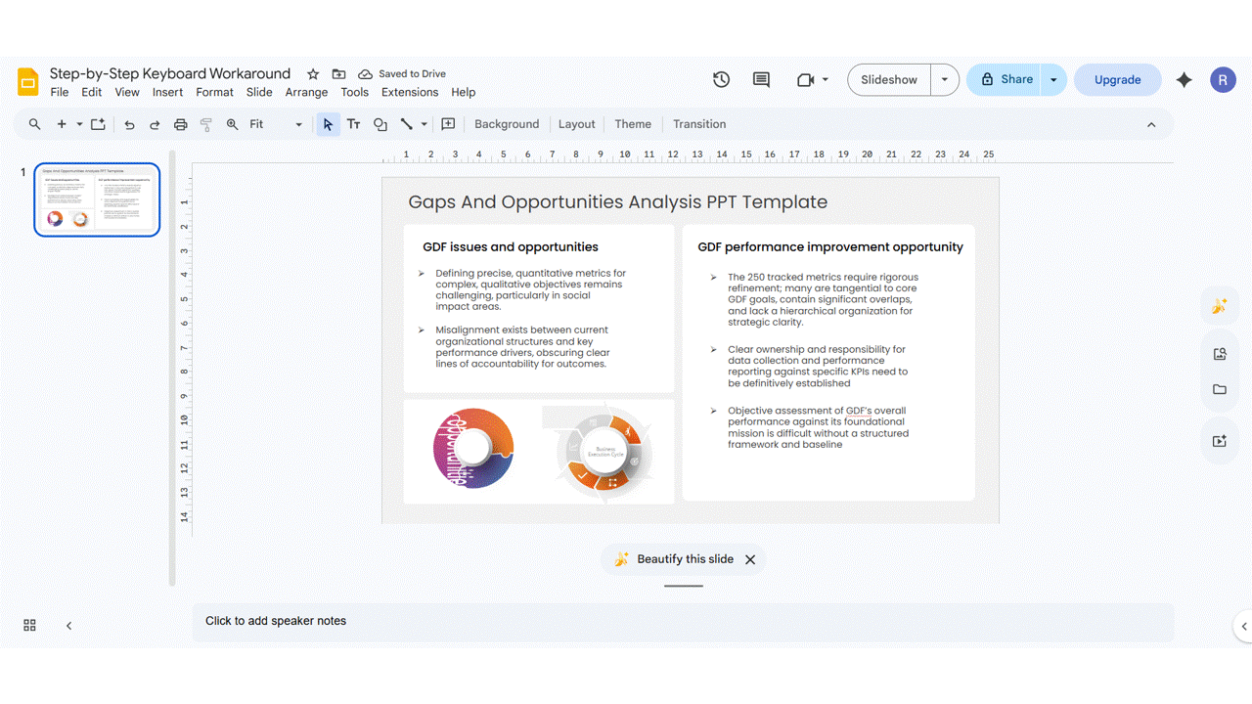Image resolution: width=1252 pixels, height=704 pixels.
Task: Collapse the filmstrip panel chevron
Action: [68, 625]
